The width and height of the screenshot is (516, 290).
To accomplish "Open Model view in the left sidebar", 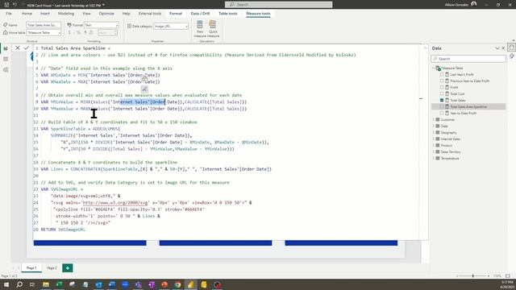I will (x=6, y=70).
